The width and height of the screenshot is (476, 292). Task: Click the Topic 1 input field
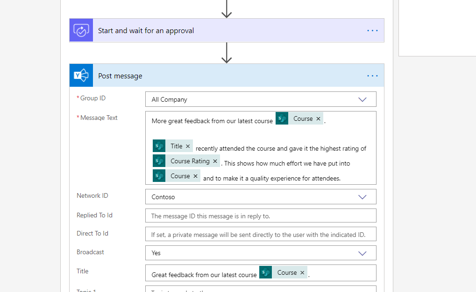click(260, 289)
